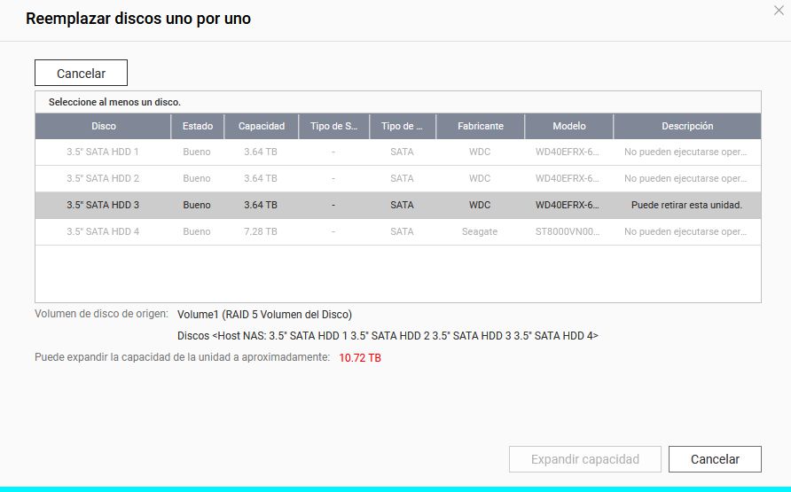Click the Seagate manufacturer cell
Screen dimensions: 791x492
pyautogui.click(x=480, y=232)
